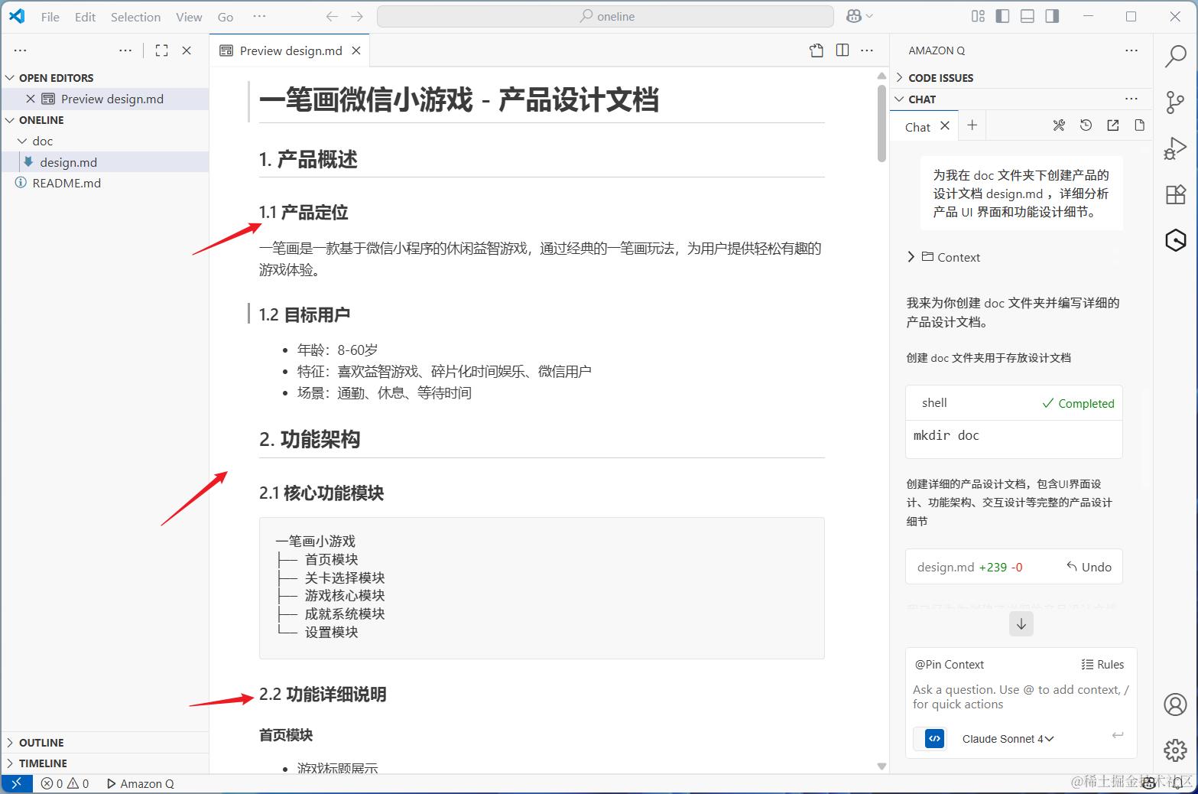View chat history icon
Viewport: 1198px width, 794px height.
point(1086,125)
